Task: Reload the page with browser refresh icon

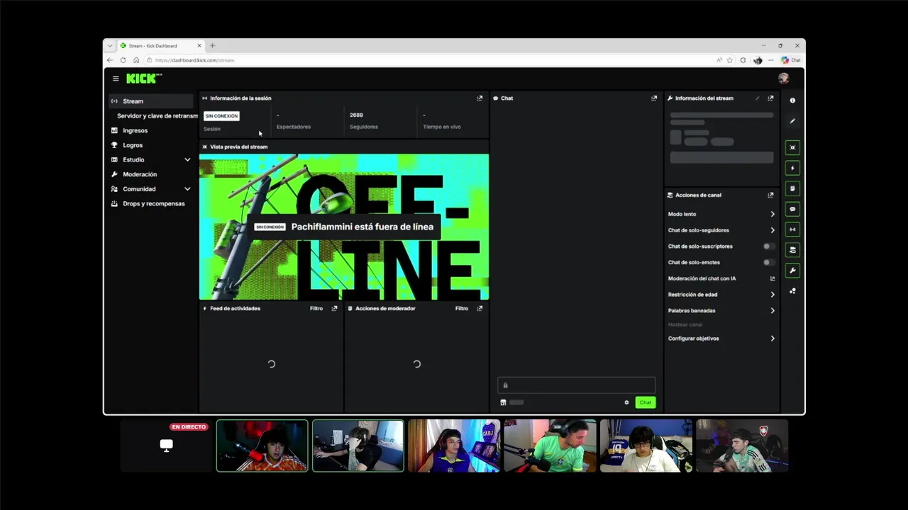Action: pyautogui.click(x=123, y=60)
